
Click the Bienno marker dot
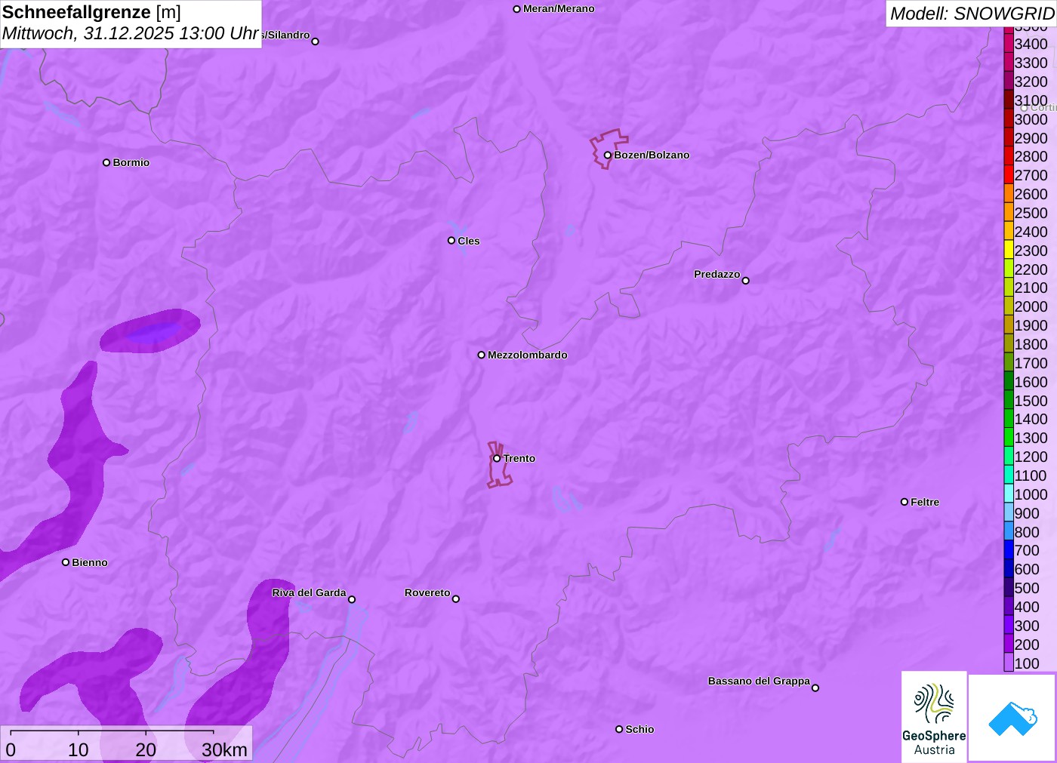tap(66, 562)
